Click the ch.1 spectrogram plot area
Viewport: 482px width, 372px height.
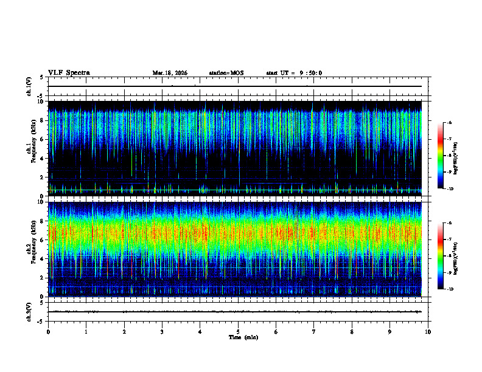(235, 148)
